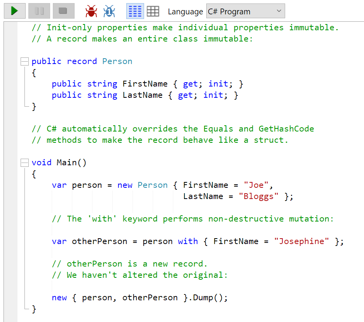This screenshot has width=364, height=322.
Task: Click 'Main()' in the void method declaration
Action: (x=71, y=163)
